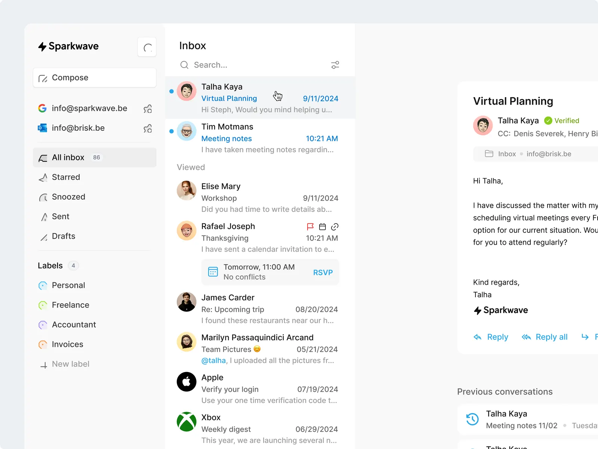Select the Accountant label
The image size is (598, 449).
tap(95, 325)
